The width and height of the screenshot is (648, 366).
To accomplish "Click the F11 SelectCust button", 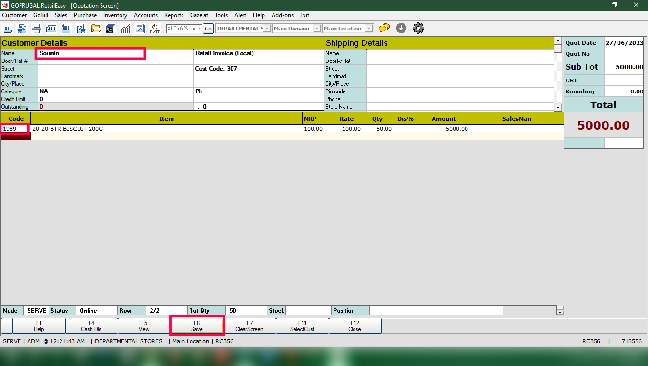I will tap(302, 326).
